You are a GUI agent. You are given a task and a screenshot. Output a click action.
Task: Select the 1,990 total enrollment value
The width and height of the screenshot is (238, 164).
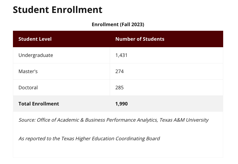pyautogui.click(x=121, y=104)
